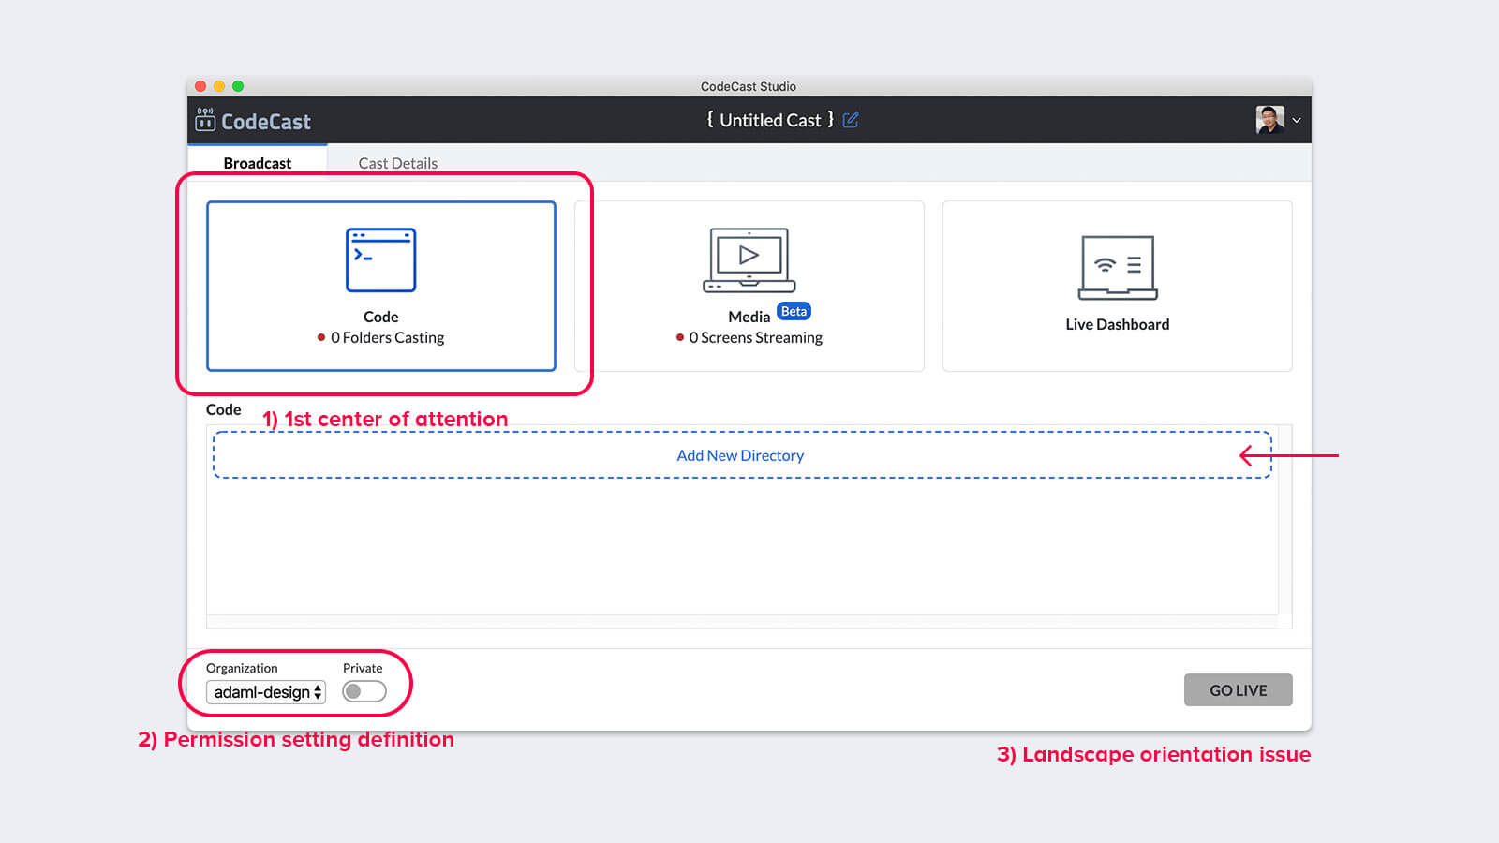Image resolution: width=1499 pixels, height=843 pixels.
Task: Click the user profile avatar
Action: point(1269,120)
